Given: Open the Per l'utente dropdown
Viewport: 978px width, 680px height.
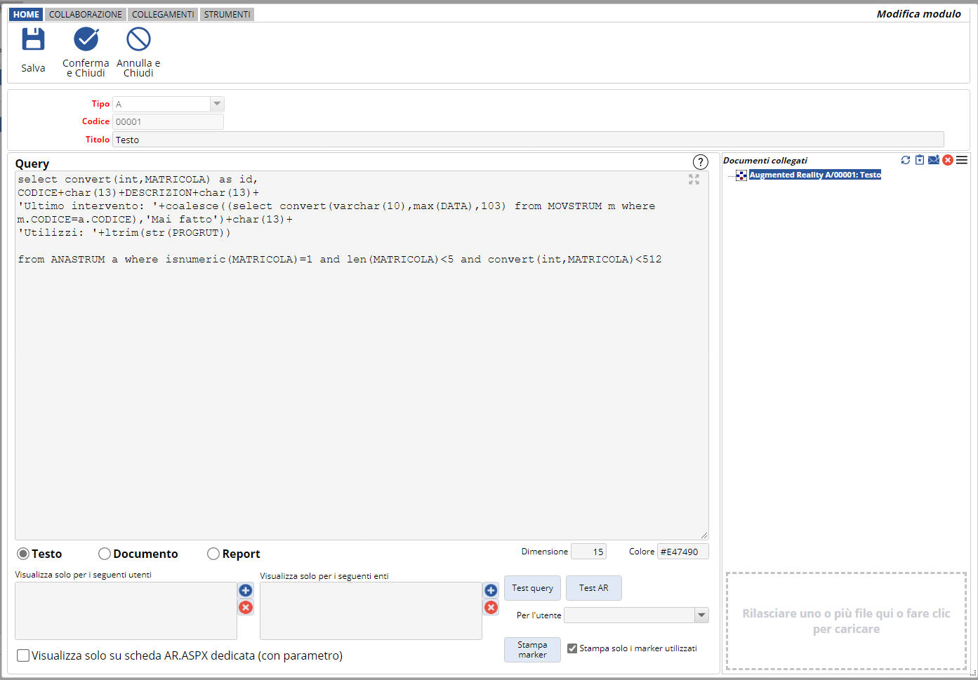Looking at the screenshot, I should (x=701, y=615).
